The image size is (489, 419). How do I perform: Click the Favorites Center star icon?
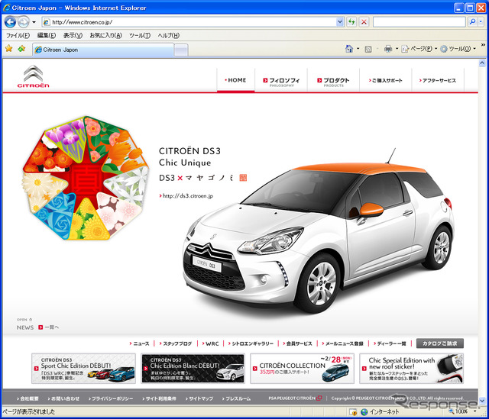coord(8,49)
